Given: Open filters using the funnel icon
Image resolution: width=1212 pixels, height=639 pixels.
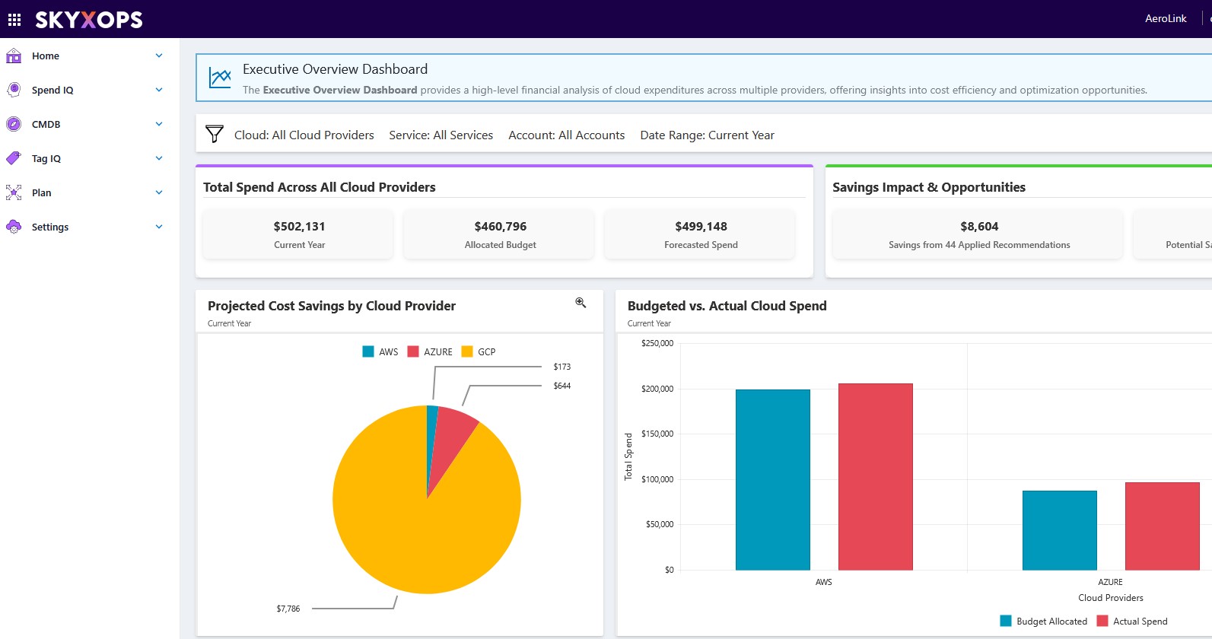Looking at the screenshot, I should click(215, 135).
